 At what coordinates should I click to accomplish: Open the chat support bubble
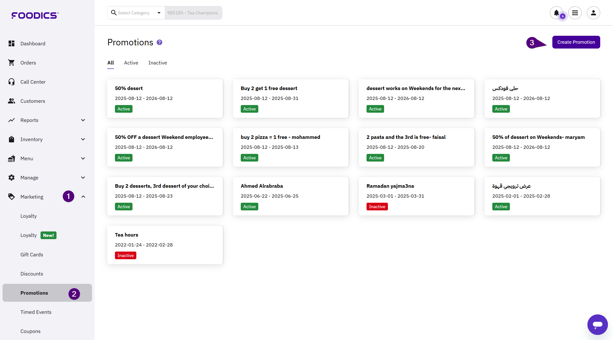coord(597,324)
